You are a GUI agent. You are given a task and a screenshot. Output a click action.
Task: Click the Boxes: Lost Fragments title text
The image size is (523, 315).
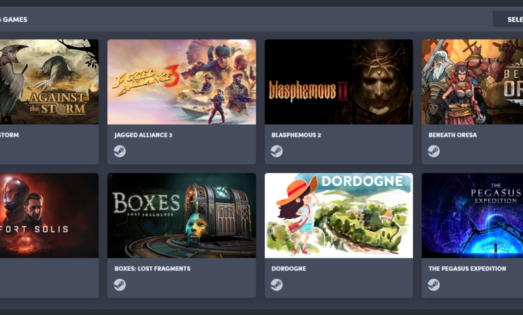[152, 268]
